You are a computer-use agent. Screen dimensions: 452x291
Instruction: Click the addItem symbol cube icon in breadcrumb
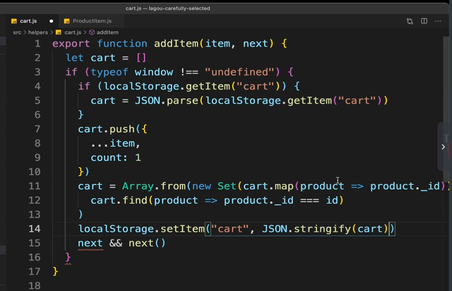[x=92, y=32]
